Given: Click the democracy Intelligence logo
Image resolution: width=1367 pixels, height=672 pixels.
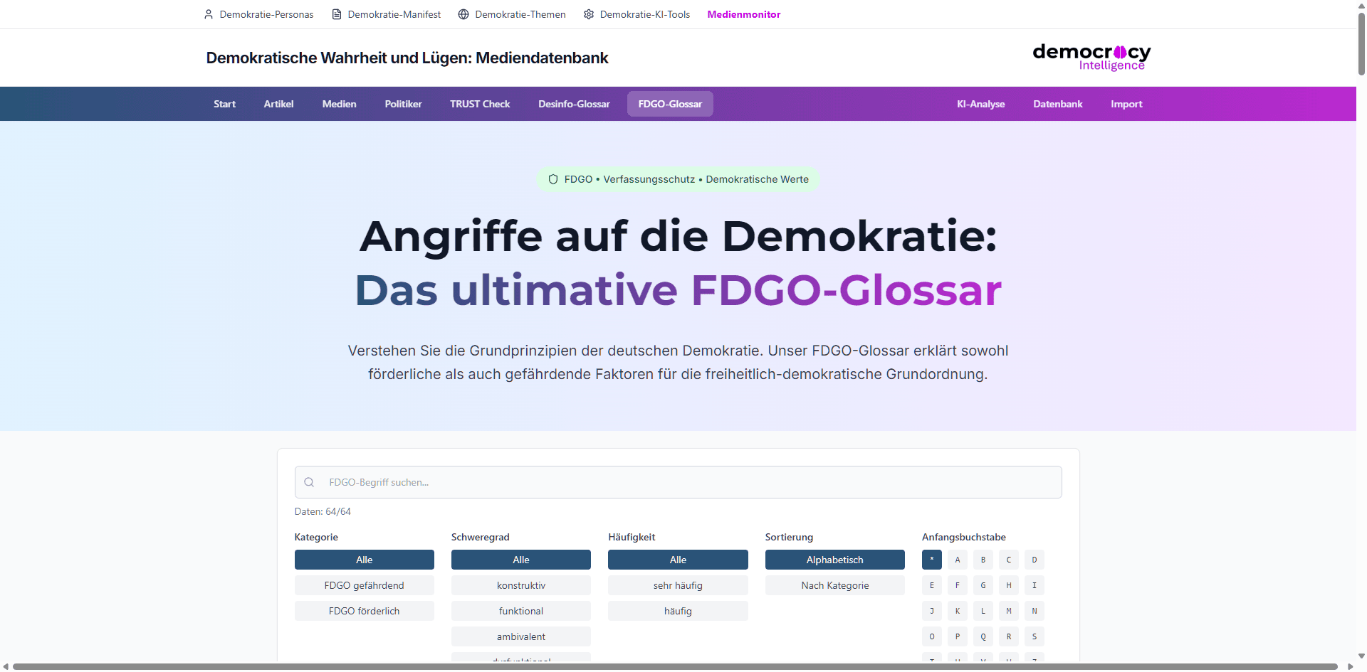Looking at the screenshot, I should 1091,57.
